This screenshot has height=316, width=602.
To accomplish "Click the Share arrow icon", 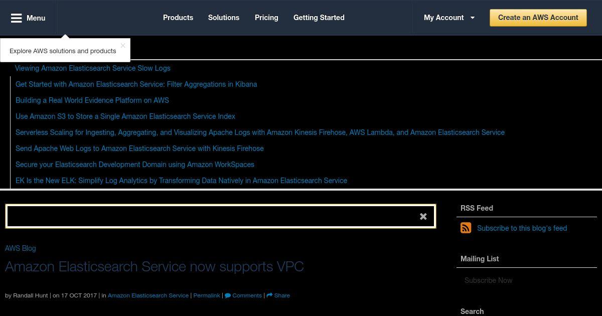I will 269,295.
